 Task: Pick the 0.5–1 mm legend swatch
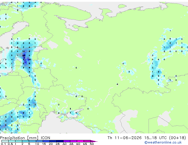[x=12, y=141]
